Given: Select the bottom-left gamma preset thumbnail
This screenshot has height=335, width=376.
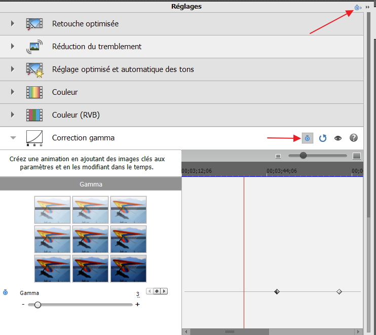Looking at the screenshot, I should (52, 268).
